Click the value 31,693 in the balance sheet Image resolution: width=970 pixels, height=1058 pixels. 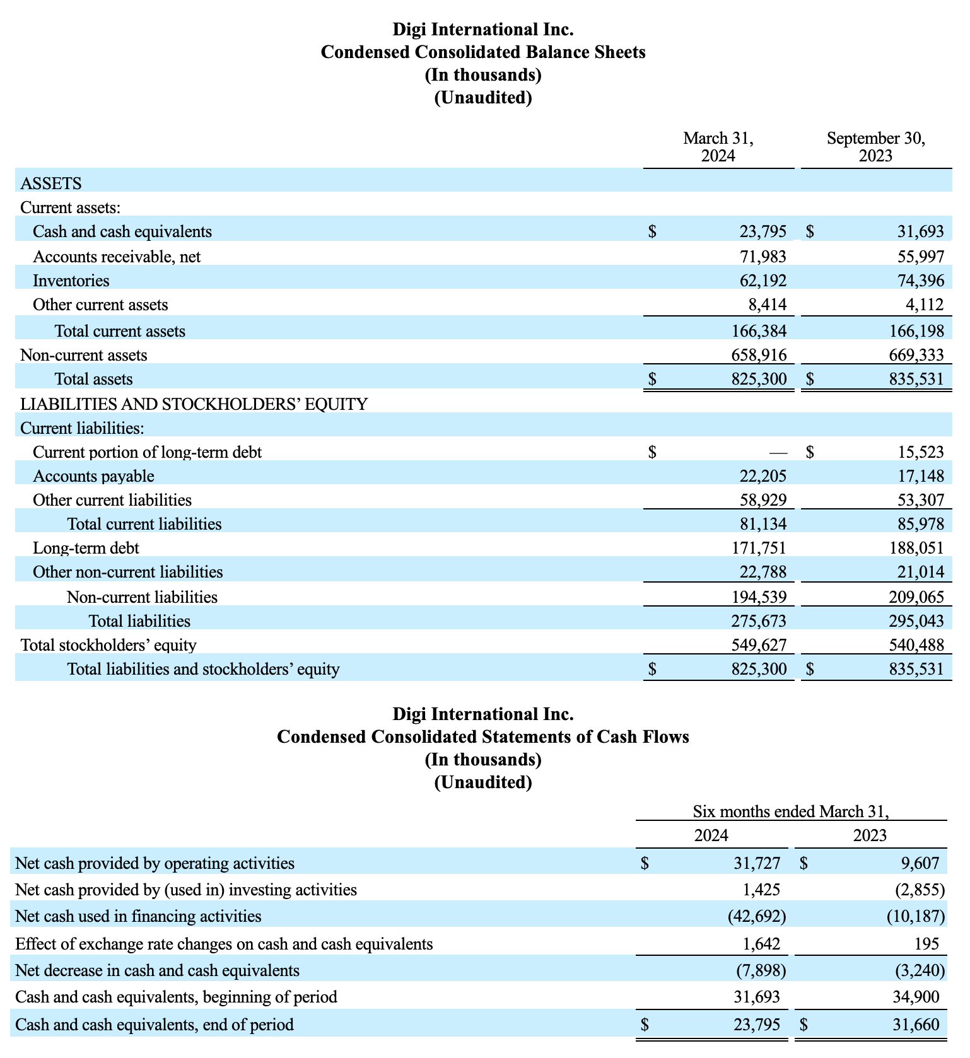[x=921, y=231]
